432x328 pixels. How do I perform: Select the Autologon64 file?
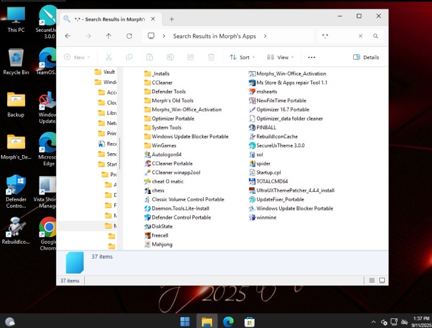163,154
